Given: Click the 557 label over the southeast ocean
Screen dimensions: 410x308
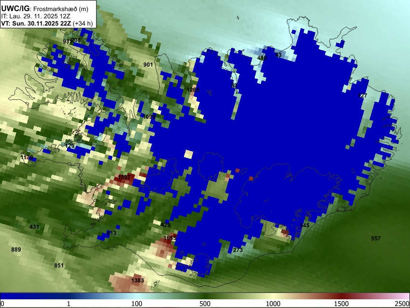Looking at the screenshot, I should tap(376, 238).
